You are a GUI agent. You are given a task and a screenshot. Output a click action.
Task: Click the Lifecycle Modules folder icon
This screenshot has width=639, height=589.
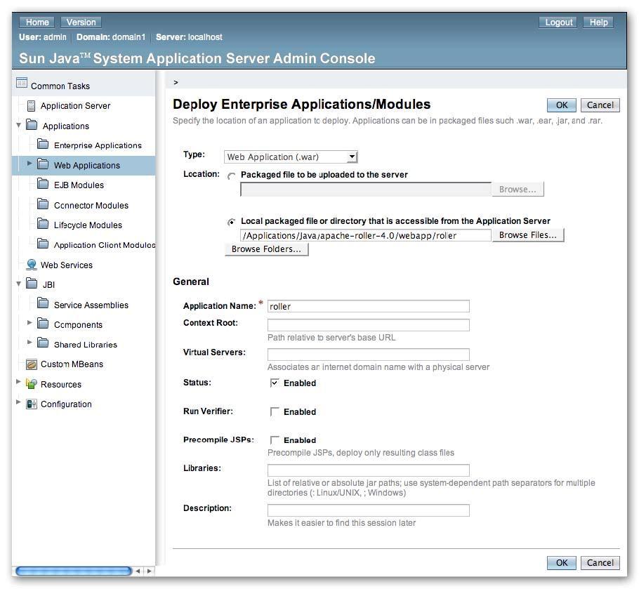pos(43,224)
